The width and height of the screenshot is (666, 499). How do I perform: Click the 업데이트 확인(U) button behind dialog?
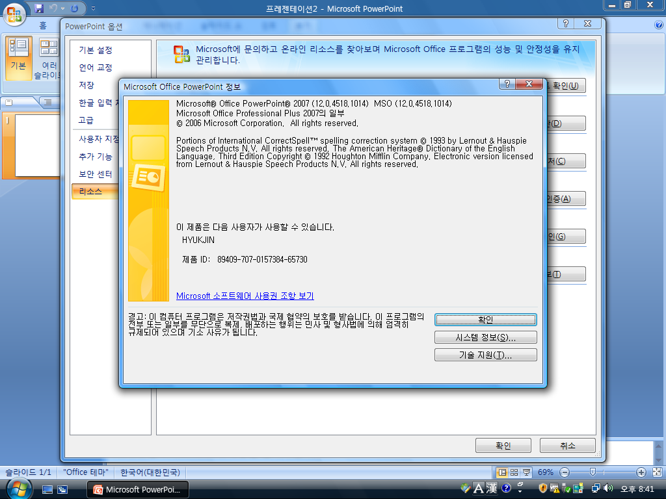[x=566, y=86]
